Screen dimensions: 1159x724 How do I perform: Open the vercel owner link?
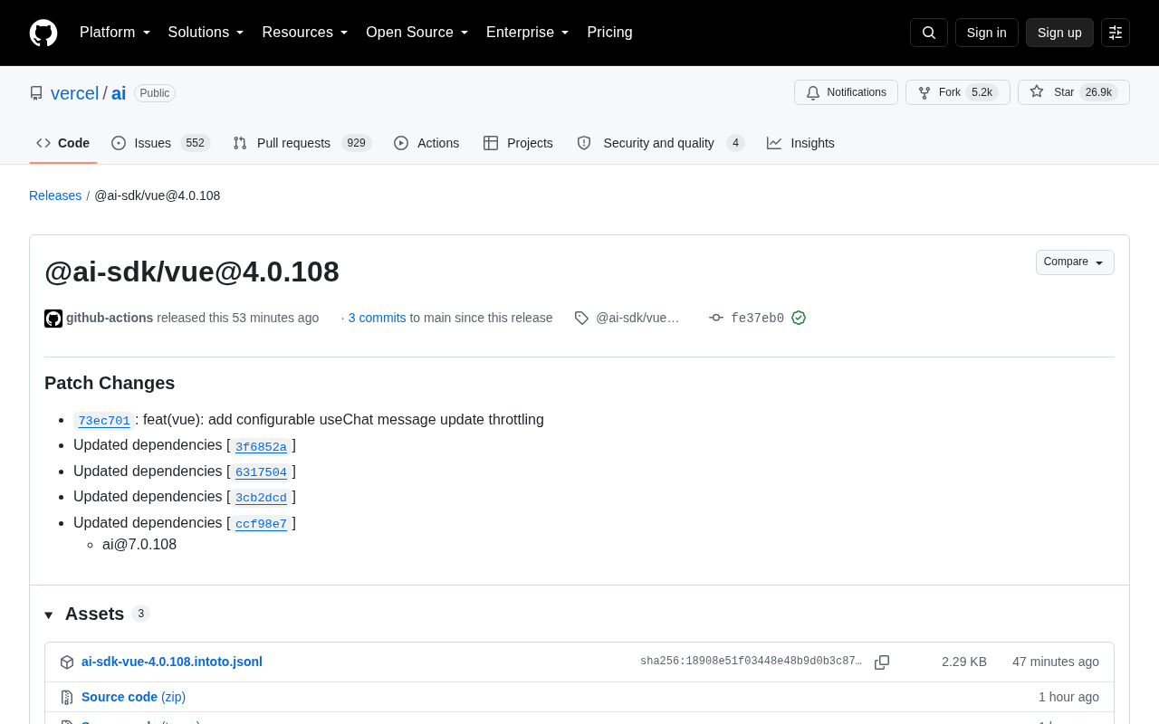pos(74,93)
